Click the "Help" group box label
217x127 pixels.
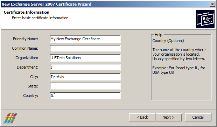coord(158,35)
